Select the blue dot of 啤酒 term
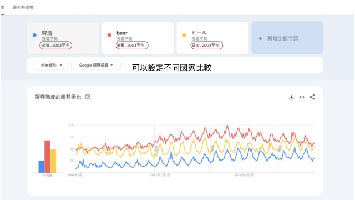The width and height of the screenshot is (355, 200). point(34,35)
